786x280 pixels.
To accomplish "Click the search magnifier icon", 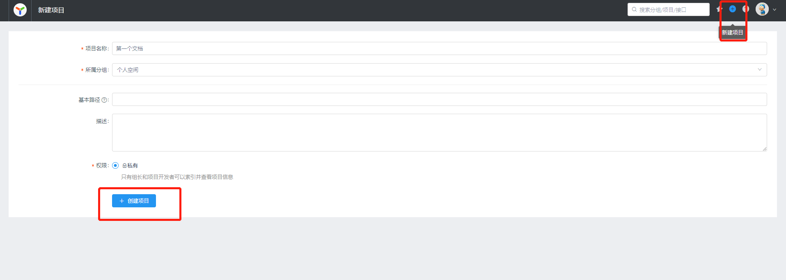I will pyautogui.click(x=634, y=9).
